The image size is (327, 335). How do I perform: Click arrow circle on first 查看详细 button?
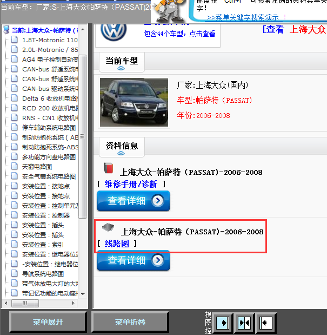(x=158, y=201)
